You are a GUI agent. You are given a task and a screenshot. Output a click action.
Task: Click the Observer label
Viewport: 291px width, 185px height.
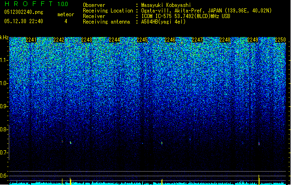pos(94,5)
